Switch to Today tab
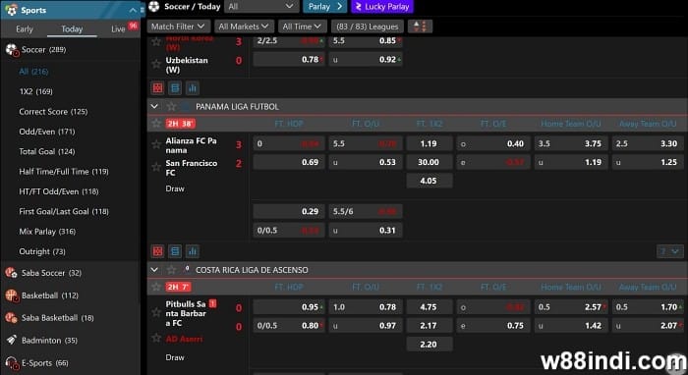688x375 pixels. pyautogui.click(x=72, y=29)
